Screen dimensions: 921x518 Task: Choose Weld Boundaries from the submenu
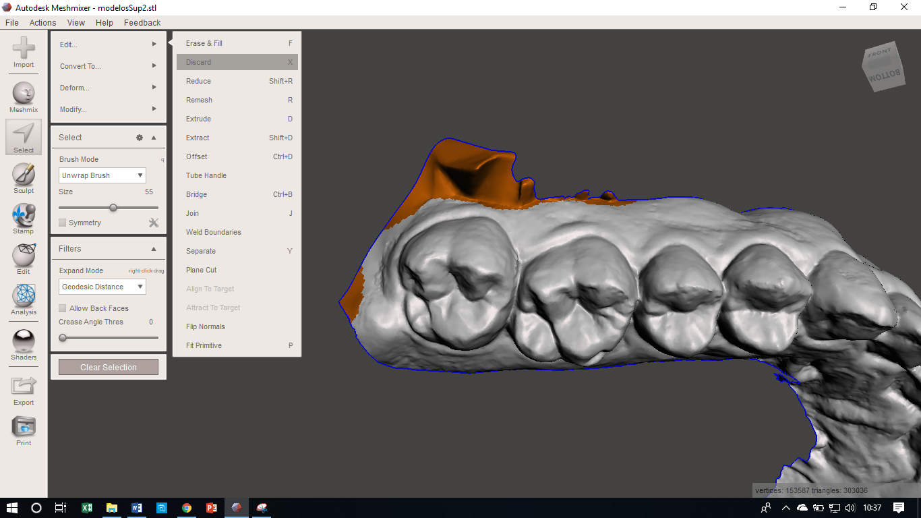tap(237, 232)
